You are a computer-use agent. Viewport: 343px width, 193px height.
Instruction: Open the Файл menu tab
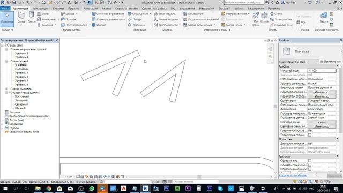5,9
